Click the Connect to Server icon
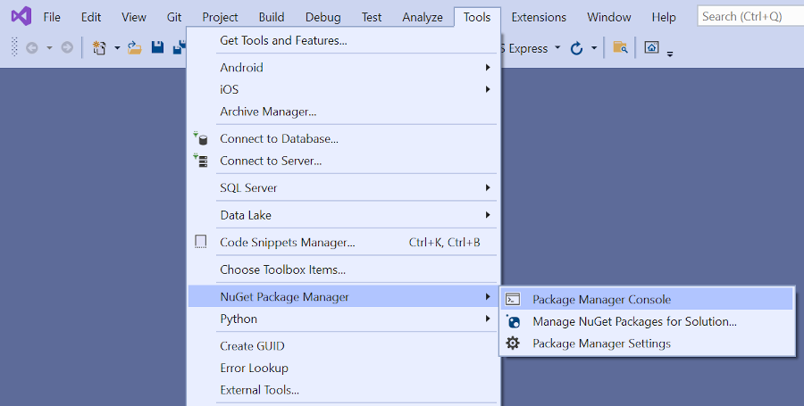This screenshot has height=406, width=804. 200,161
